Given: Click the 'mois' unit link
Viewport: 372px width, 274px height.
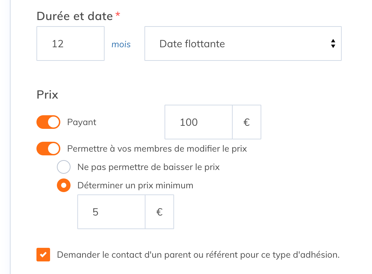Looking at the screenshot, I should 121,45.
